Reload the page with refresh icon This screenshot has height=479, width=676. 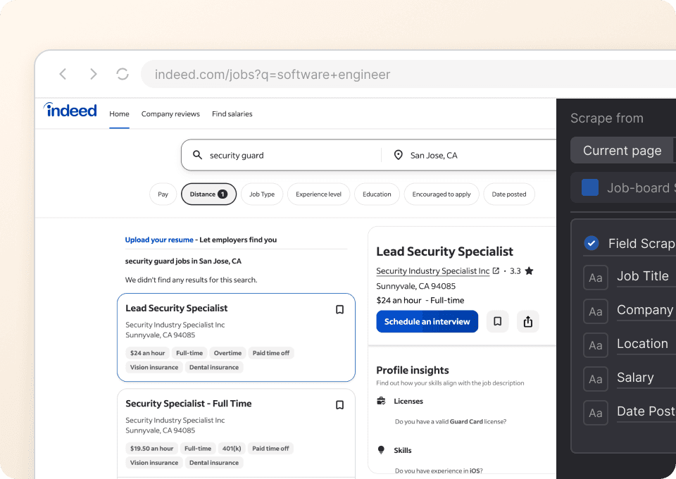pyautogui.click(x=123, y=74)
